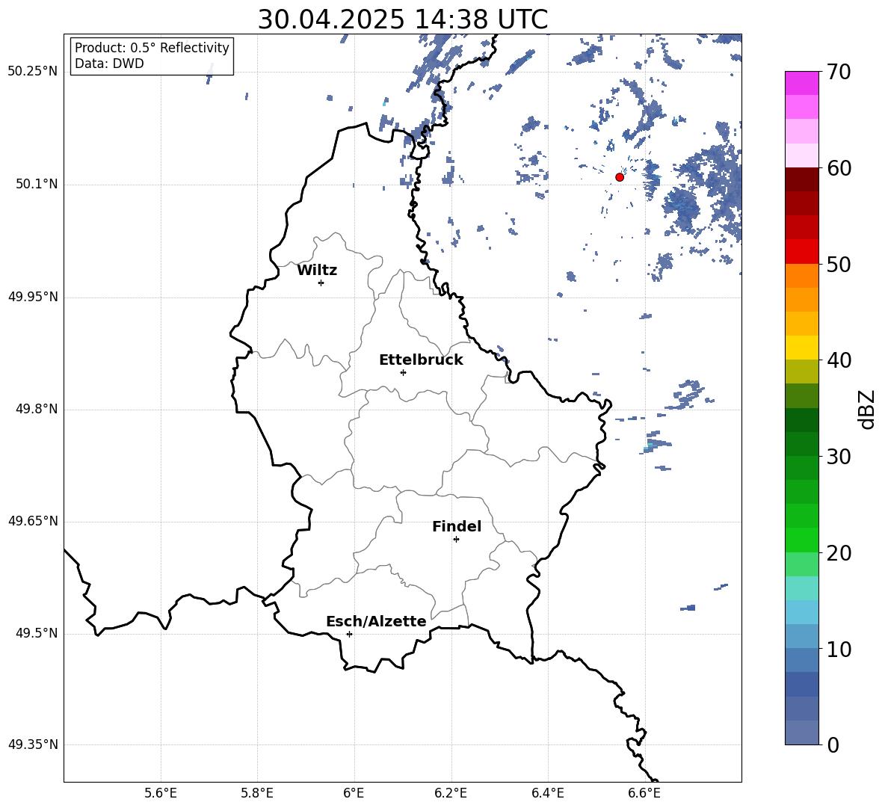
Task: Click the colorbar tick label 0
Action: tap(833, 744)
